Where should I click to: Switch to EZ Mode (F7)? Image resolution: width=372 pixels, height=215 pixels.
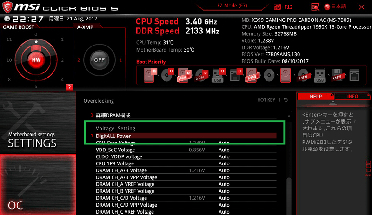[x=232, y=6]
